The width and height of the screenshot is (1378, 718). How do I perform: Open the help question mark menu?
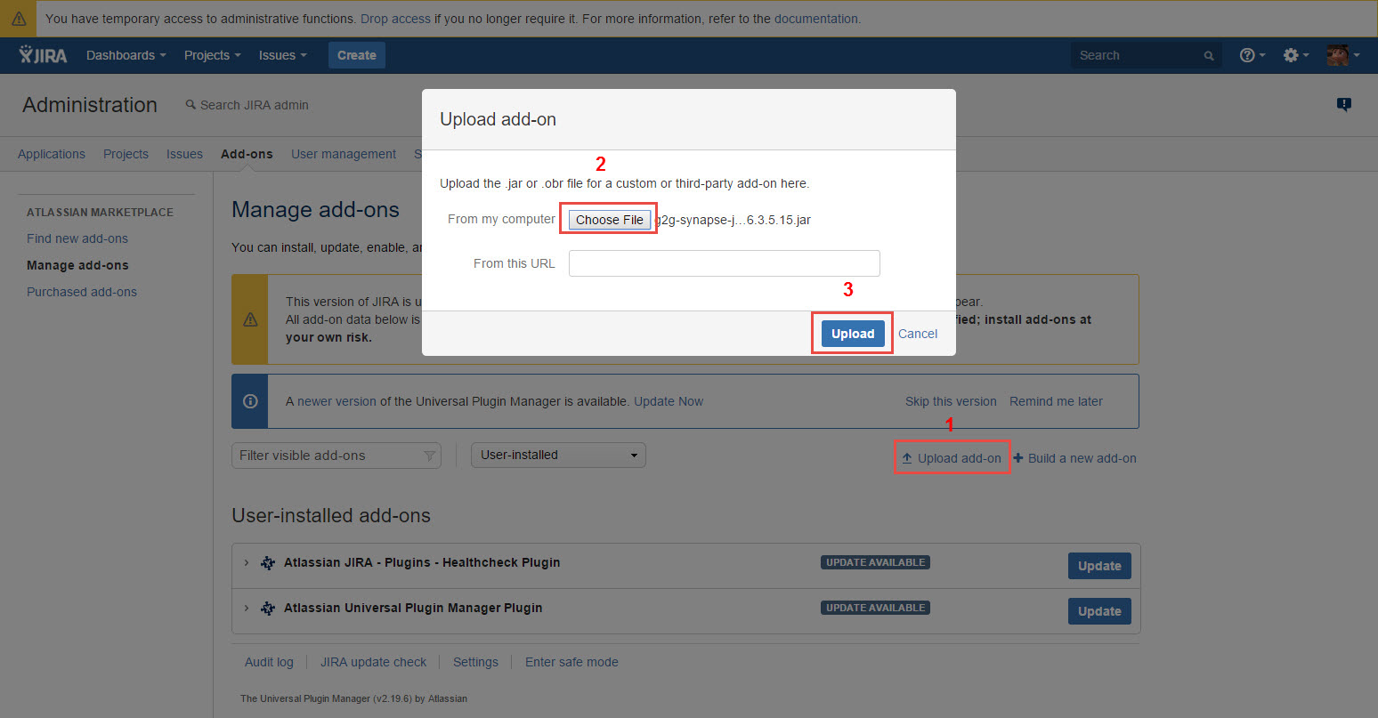[1252, 55]
